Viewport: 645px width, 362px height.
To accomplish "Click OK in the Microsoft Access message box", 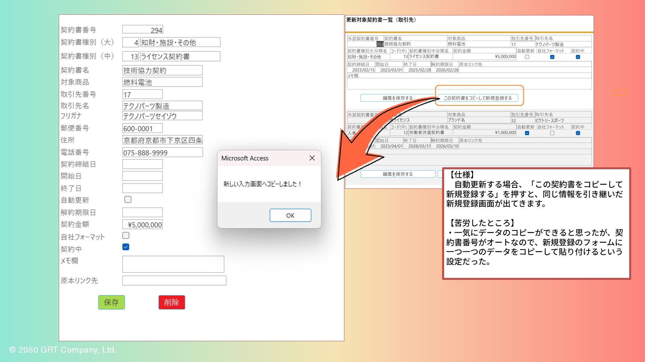I will click(x=290, y=215).
